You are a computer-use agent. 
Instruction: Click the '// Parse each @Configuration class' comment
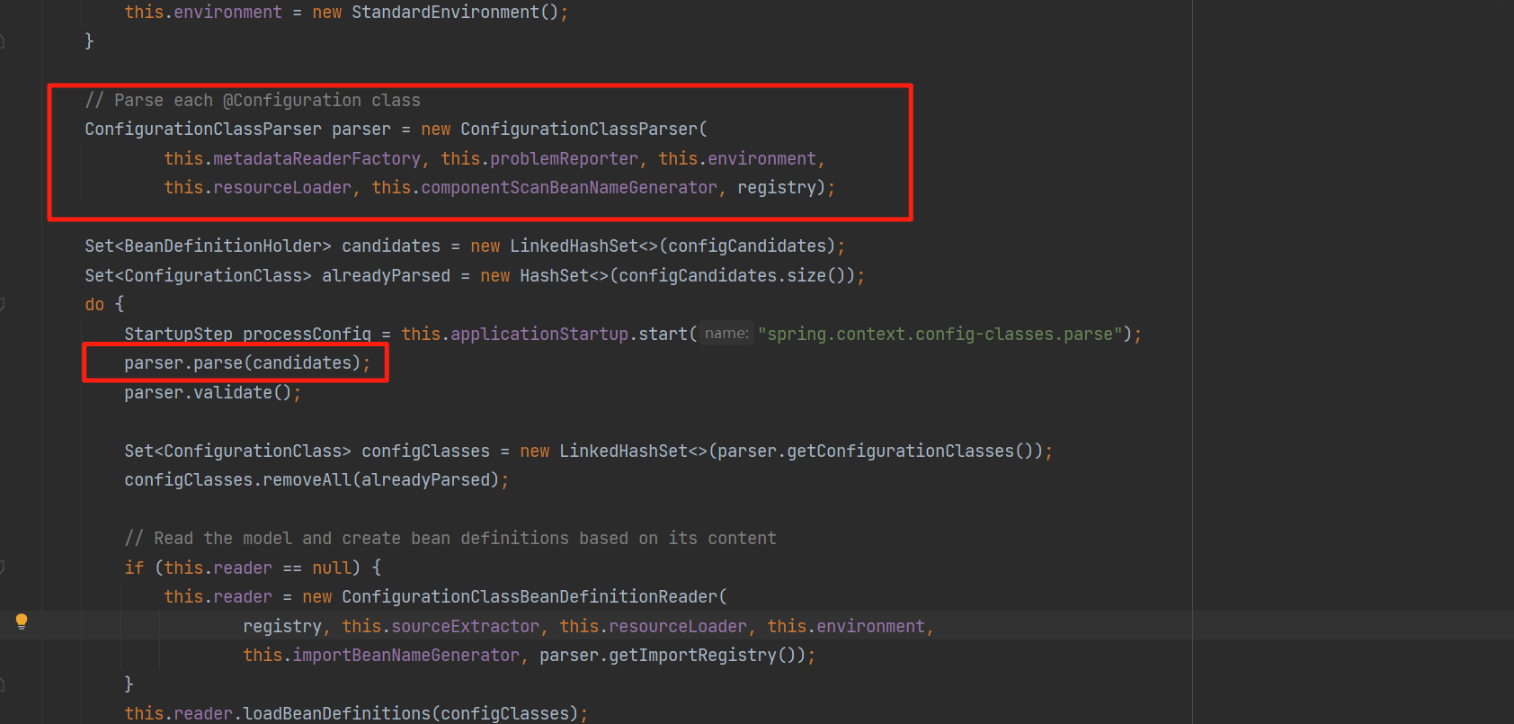point(253,101)
